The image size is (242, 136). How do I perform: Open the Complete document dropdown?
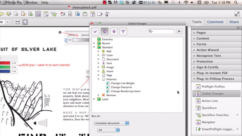111,123
